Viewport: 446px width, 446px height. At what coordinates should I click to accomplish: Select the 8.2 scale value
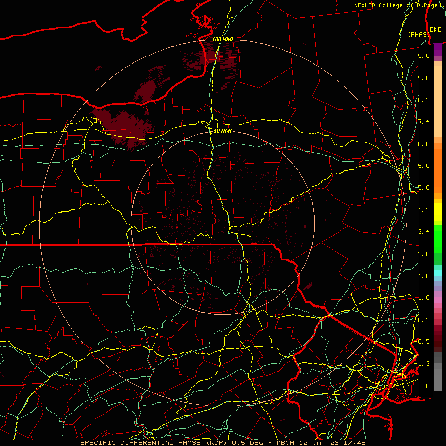coord(424,100)
